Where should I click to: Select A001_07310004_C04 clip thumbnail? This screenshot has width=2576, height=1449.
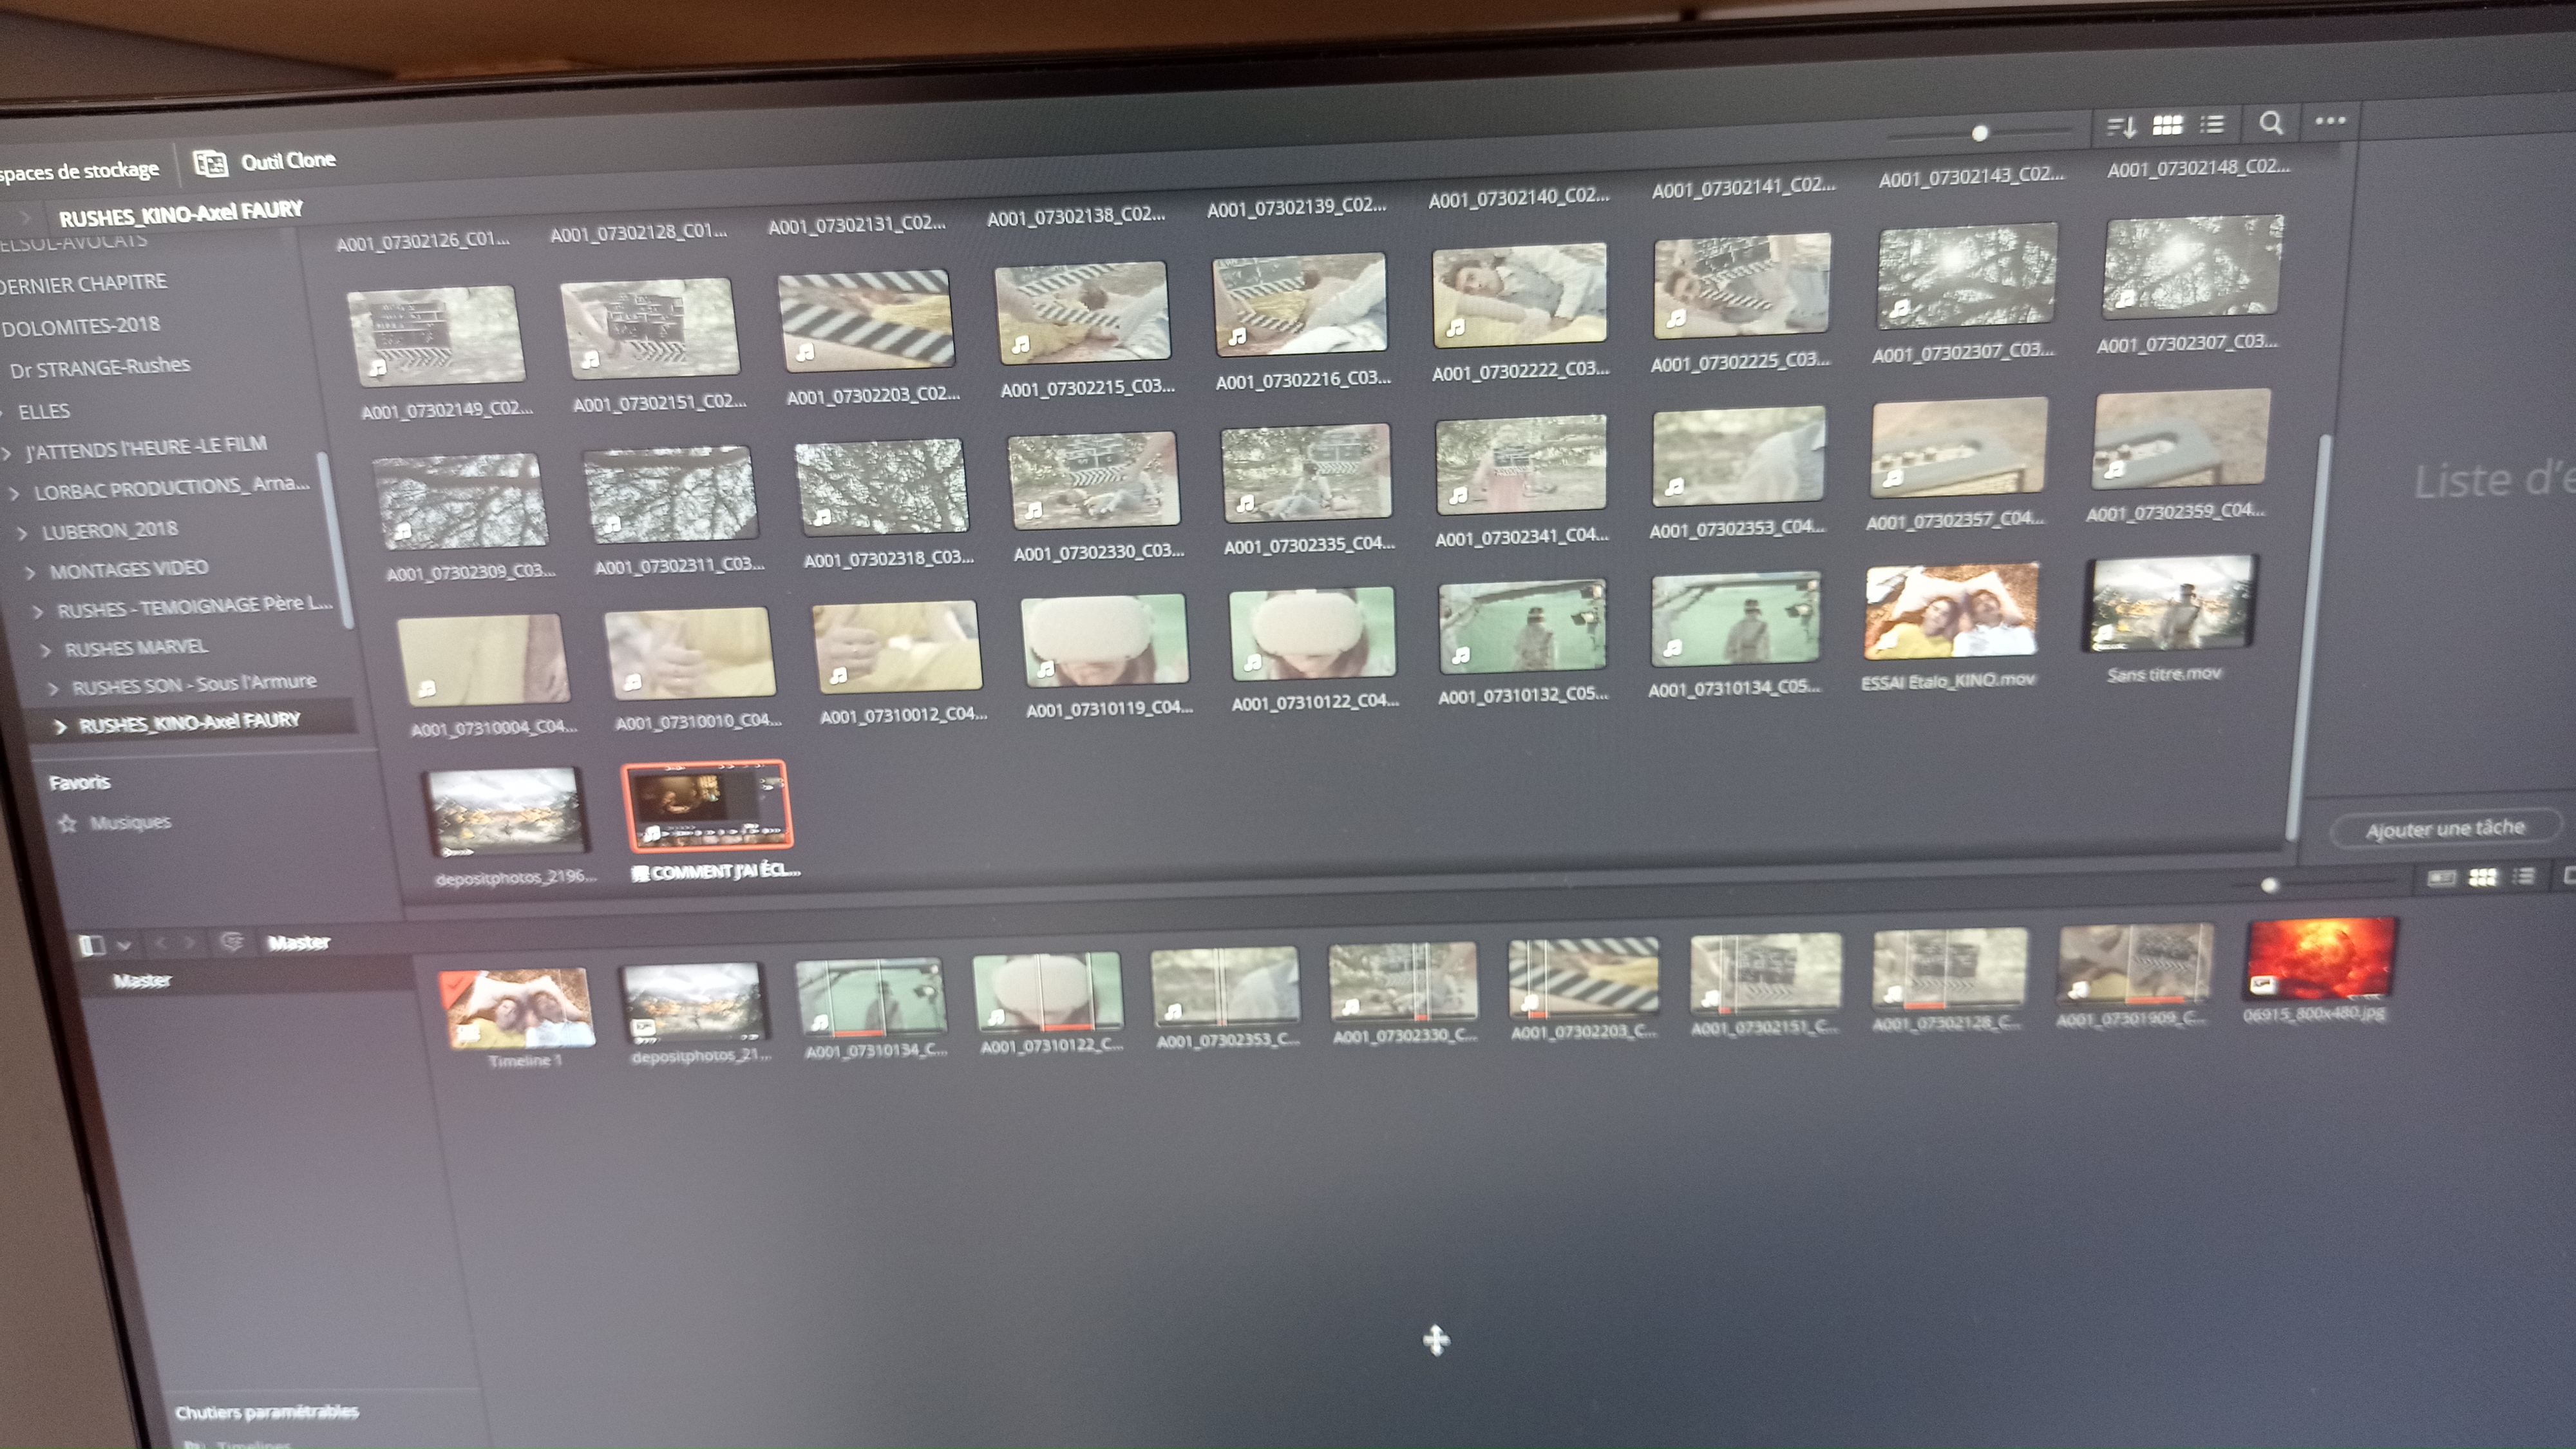483,660
